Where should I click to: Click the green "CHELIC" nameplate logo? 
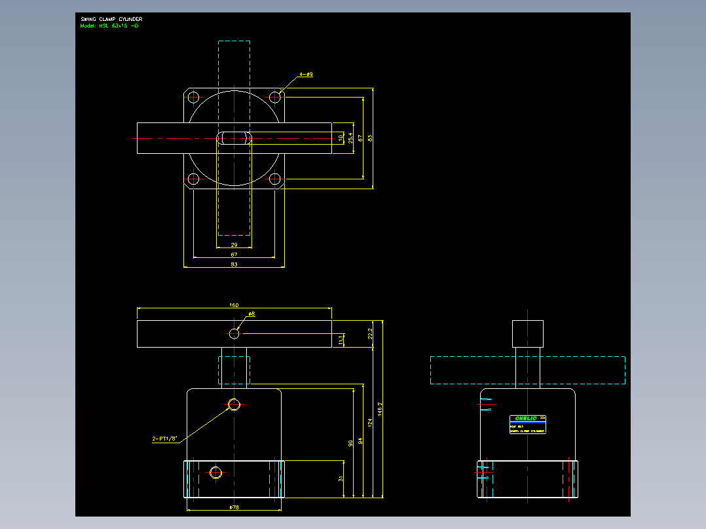click(525, 418)
